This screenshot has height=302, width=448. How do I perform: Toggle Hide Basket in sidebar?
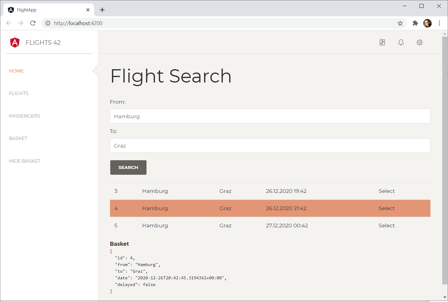point(24,161)
